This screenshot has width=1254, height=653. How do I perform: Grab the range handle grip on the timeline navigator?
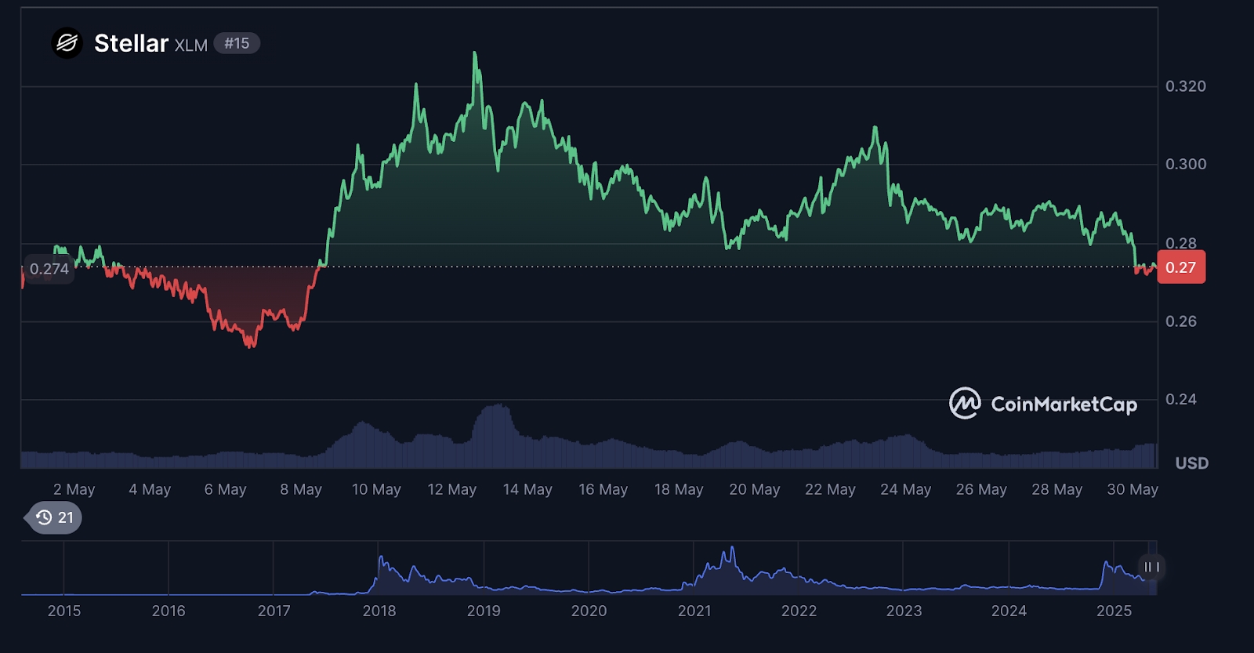1151,567
